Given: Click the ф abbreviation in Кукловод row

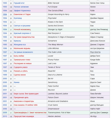Looking at the screenshot, I should pyautogui.click(x=11, y=18).
